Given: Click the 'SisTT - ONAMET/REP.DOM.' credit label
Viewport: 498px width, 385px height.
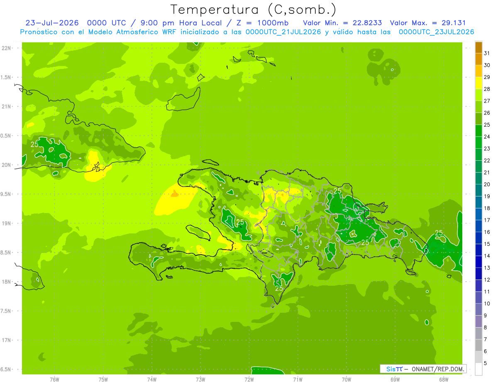Looking at the screenshot, I should click(x=423, y=369).
